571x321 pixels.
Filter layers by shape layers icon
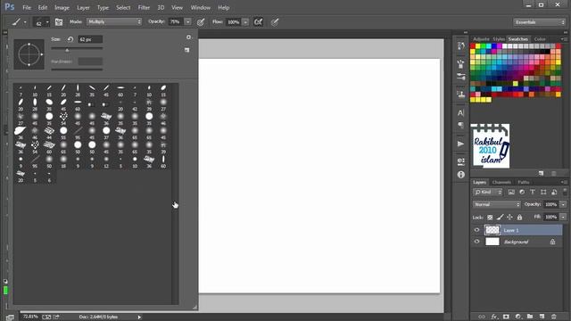[x=543, y=193]
